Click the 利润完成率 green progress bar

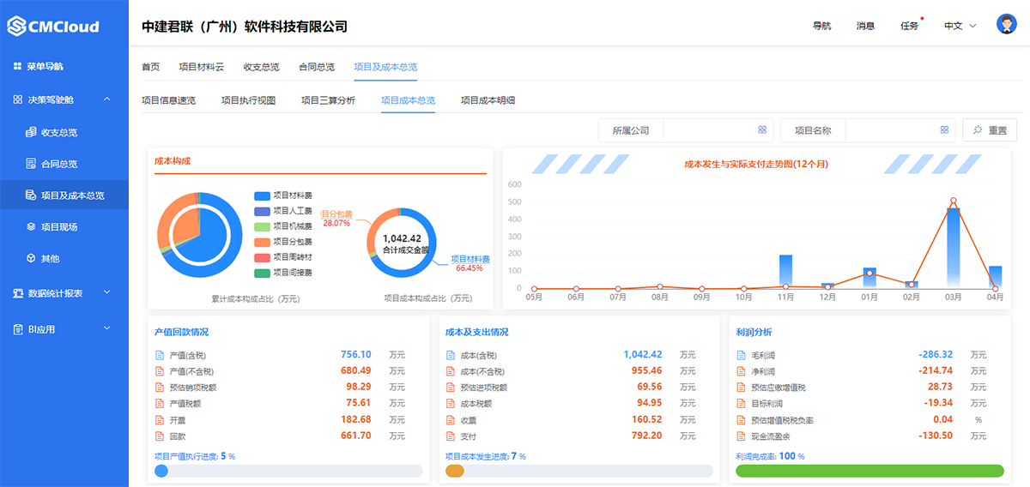[869, 471]
